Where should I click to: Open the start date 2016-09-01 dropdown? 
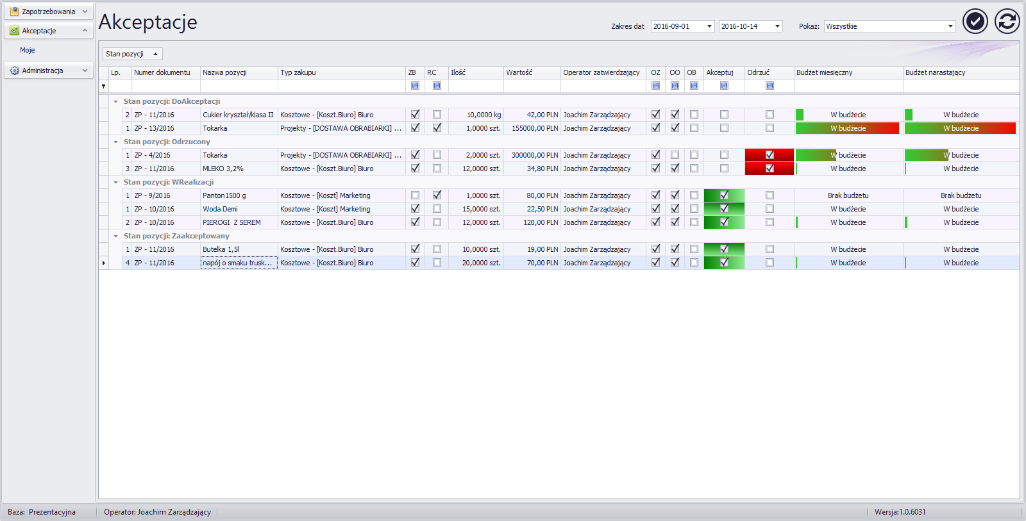coord(709,26)
